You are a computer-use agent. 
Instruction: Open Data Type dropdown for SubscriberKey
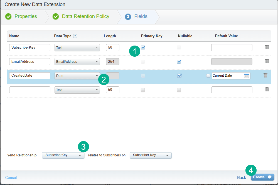click(x=77, y=47)
